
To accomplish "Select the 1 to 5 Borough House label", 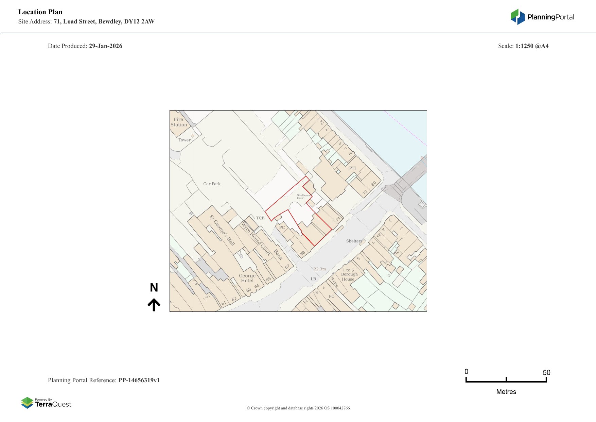I will [x=349, y=274].
